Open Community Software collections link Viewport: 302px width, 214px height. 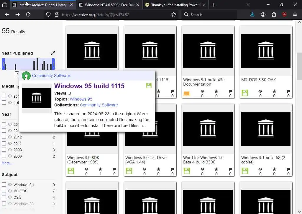(99, 105)
